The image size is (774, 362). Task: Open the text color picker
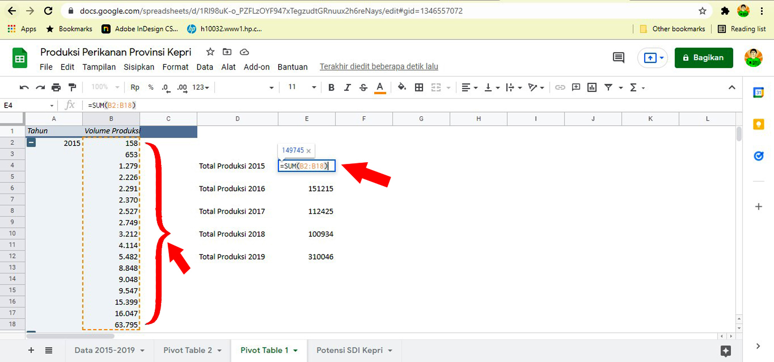pos(380,87)
